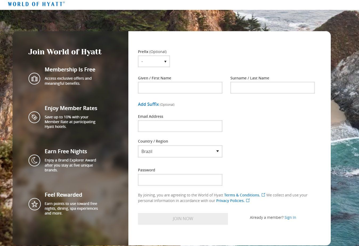The height and width of the screenshot is (246, 359).
Task: Open the Sign In link
Action: pos(290,217)
